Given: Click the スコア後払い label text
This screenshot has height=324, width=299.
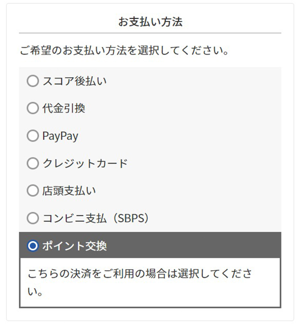Looking at the screenshot, I should [x=74, y=81].
